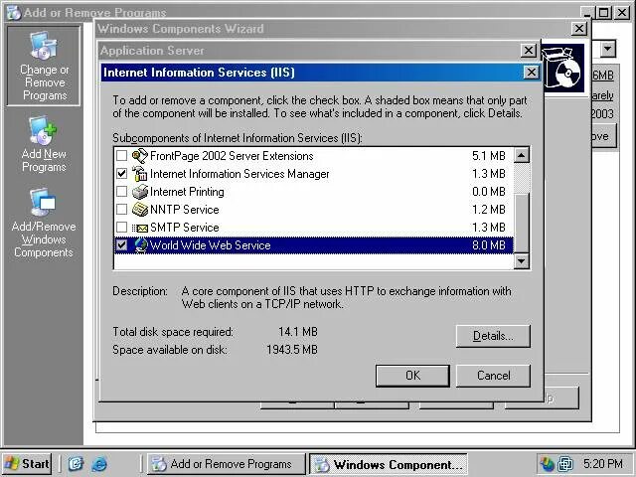Enable FrontPage 2002 Server Extensions checkbox
The height and width of the screenshot is (477, 636).
click(121, 156)
